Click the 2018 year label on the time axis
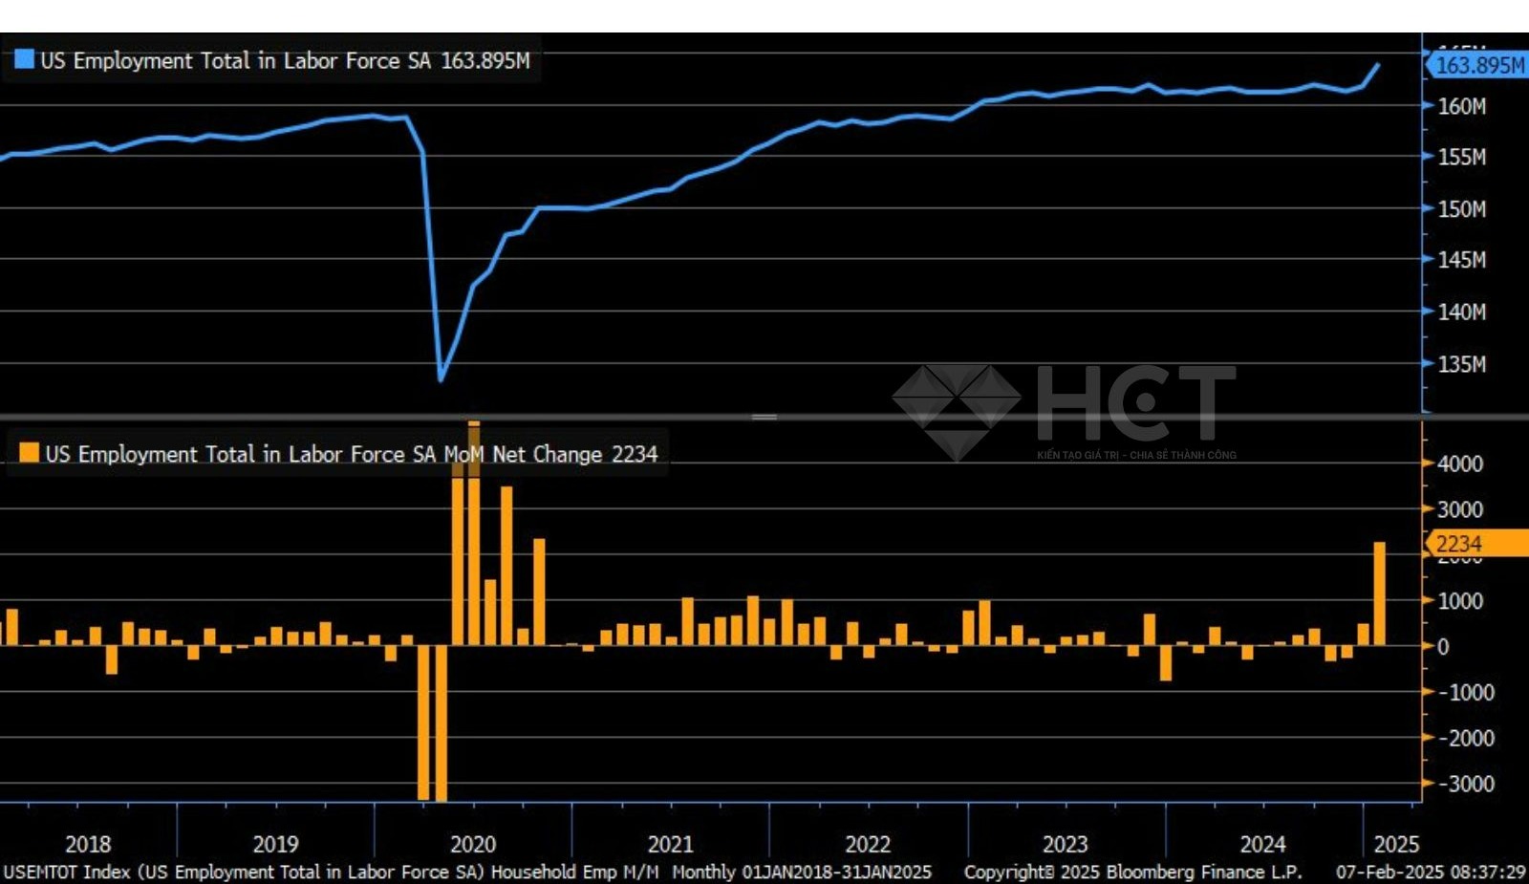1529x884 pixels. 88,845
